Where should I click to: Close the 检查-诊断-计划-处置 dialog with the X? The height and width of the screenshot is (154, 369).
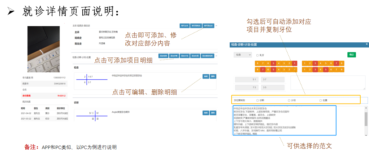click(367, 44)
